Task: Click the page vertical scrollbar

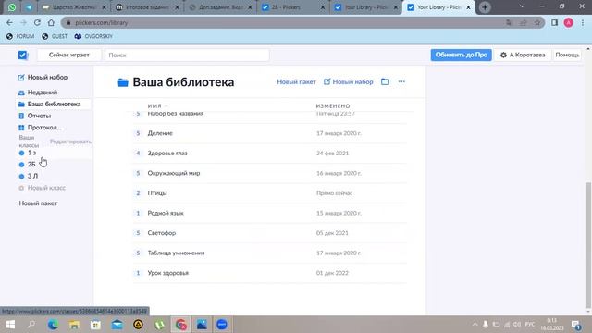Action: click(x=588, y=244)
